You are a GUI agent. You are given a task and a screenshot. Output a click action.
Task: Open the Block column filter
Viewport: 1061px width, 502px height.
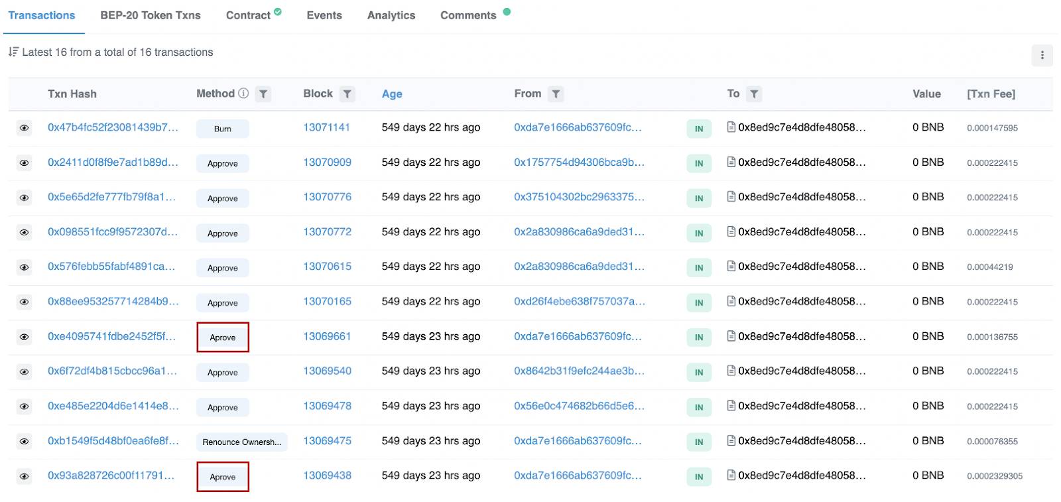point(347,94)
